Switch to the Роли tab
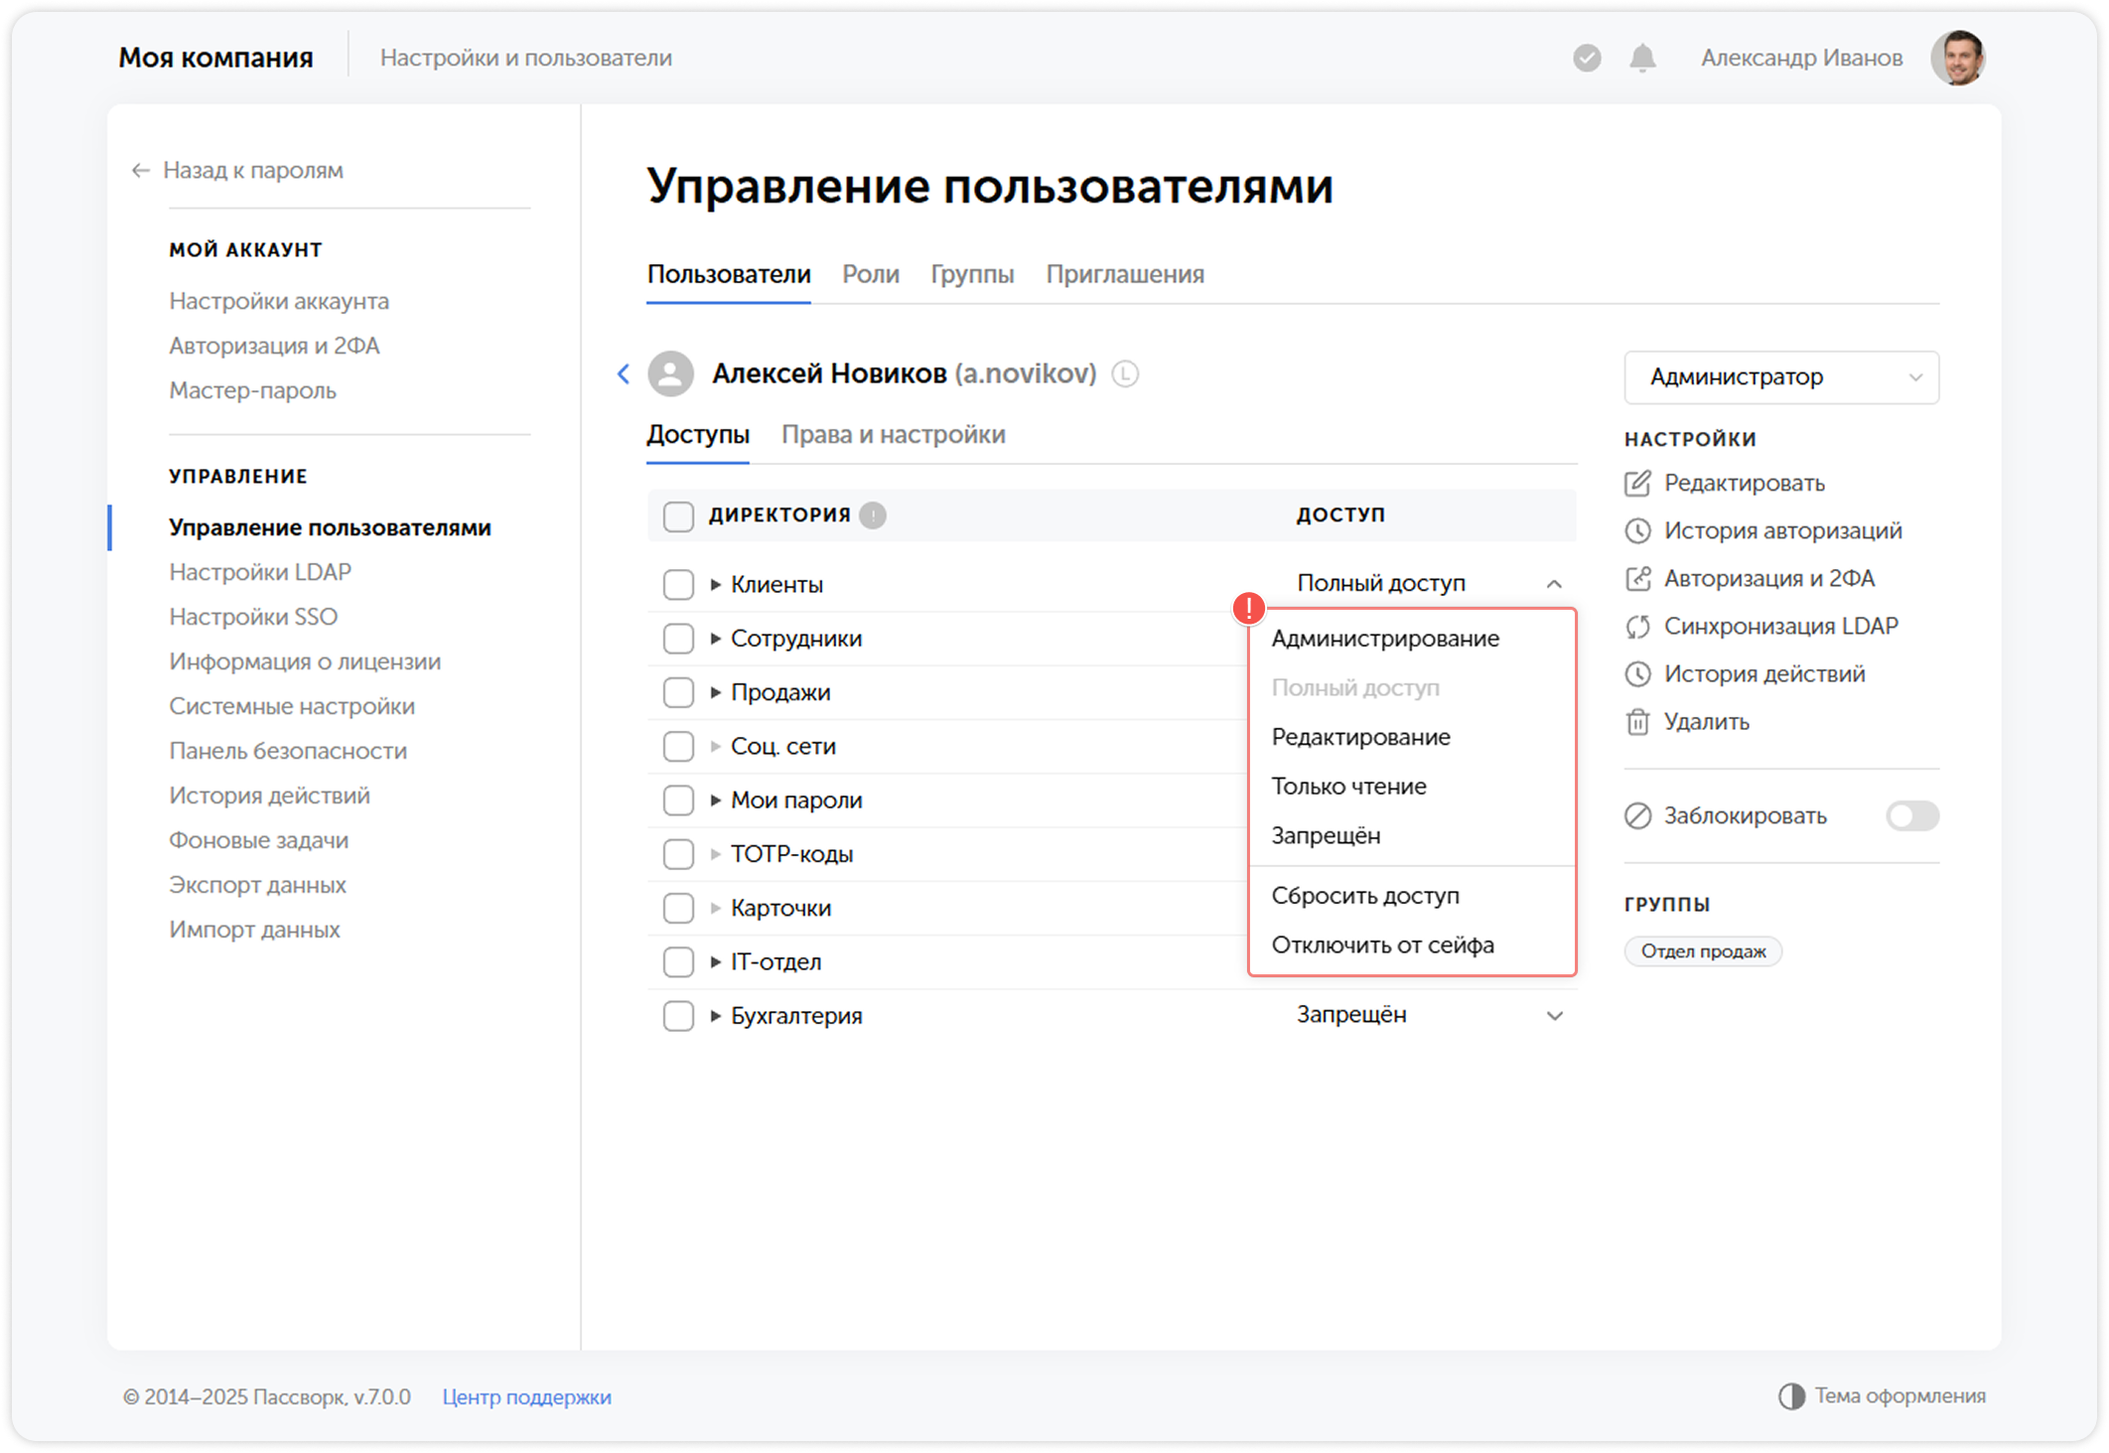 (871, 274)
